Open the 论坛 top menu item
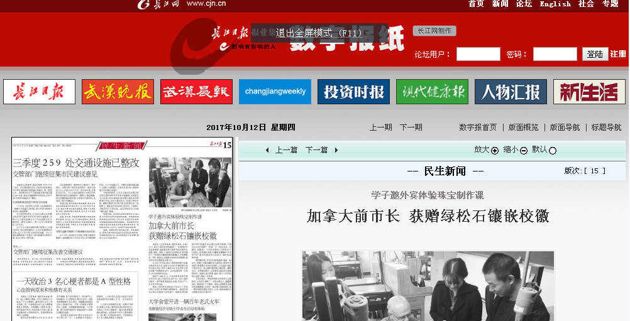This screenshot has width=630, height=321. pyautogui.click(x=524, y=4)
